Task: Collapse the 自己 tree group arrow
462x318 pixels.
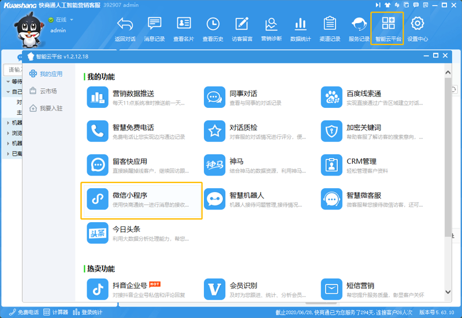Action: tap(8, 92)
